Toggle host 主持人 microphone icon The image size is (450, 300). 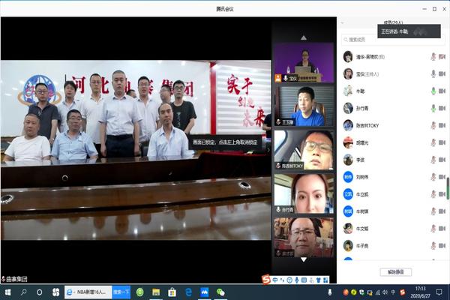[433, 74]
